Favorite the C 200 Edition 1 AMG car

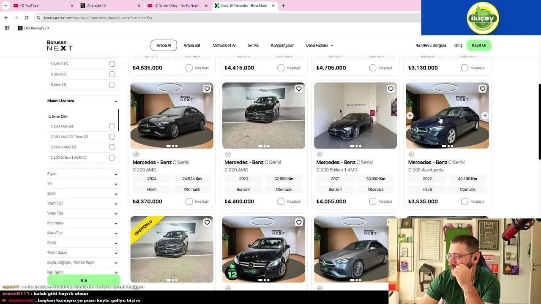pyautogui.click(x=391, y=89)
